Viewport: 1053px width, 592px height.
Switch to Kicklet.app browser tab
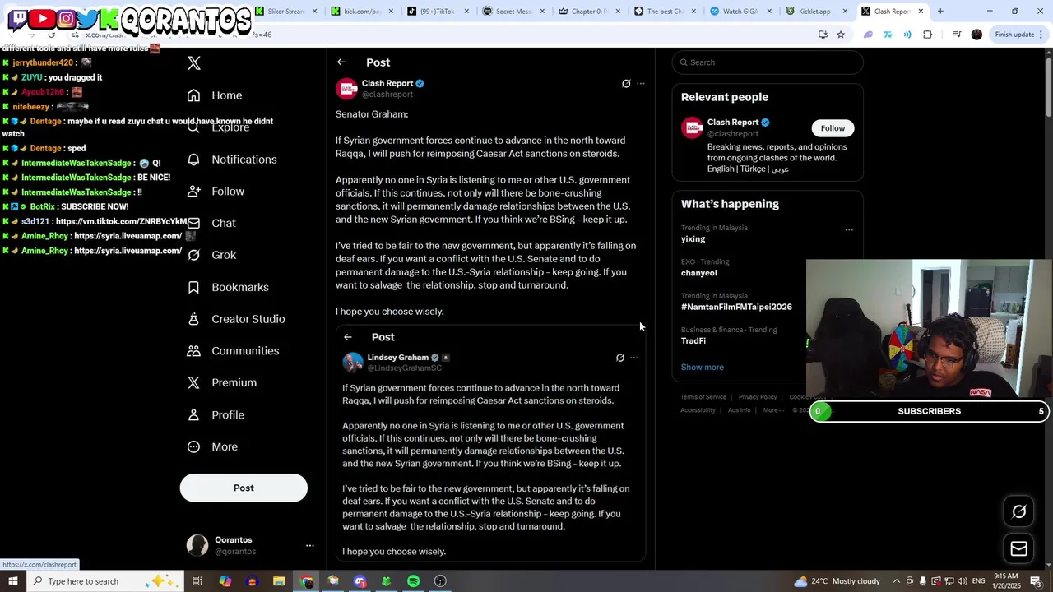point(814,12)
